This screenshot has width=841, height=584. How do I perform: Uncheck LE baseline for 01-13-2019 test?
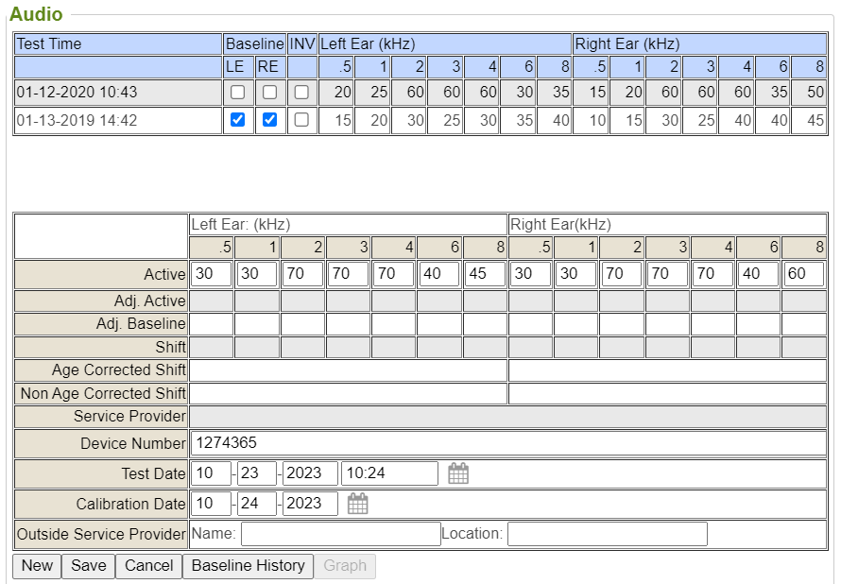(237, 120)
